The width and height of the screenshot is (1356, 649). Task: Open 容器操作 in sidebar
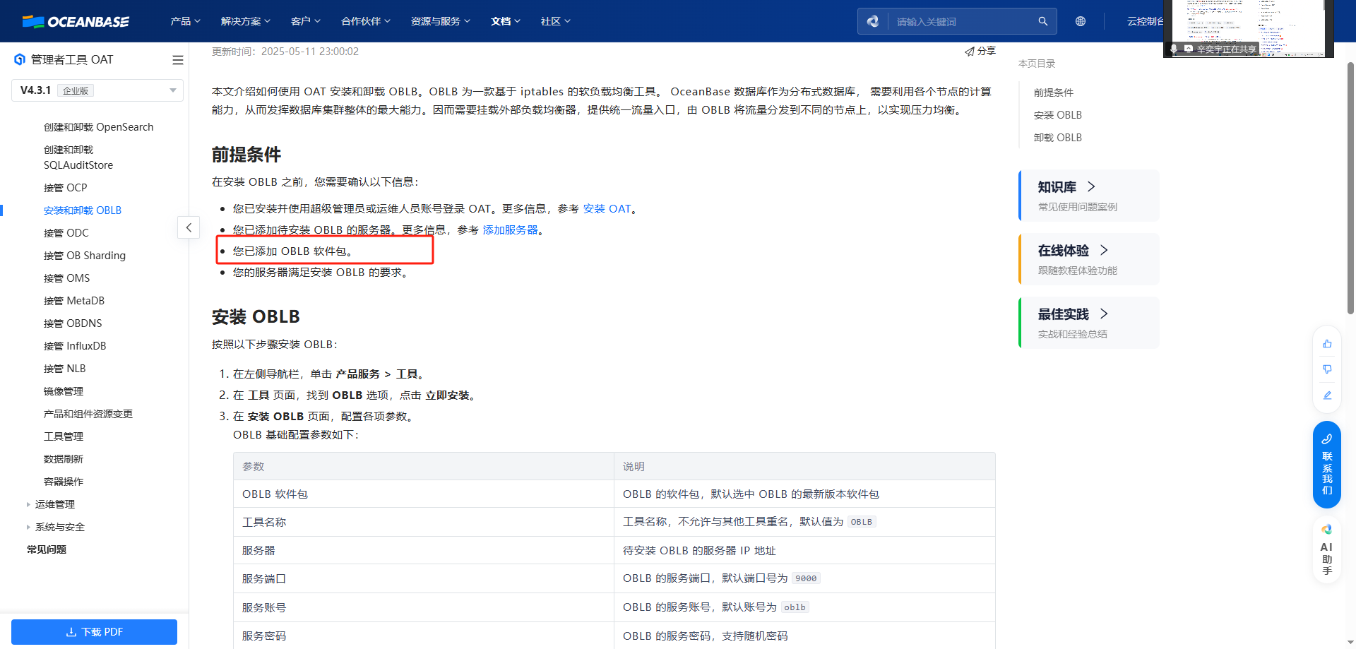coord(63,482)
